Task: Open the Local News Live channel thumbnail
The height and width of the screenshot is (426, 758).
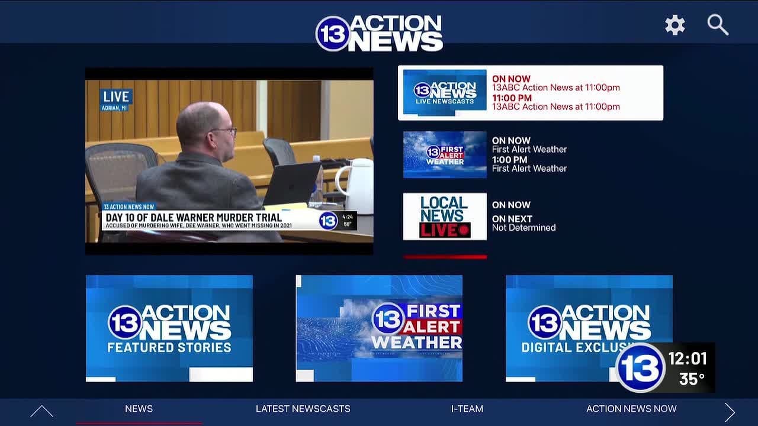Action: (445, 217)
